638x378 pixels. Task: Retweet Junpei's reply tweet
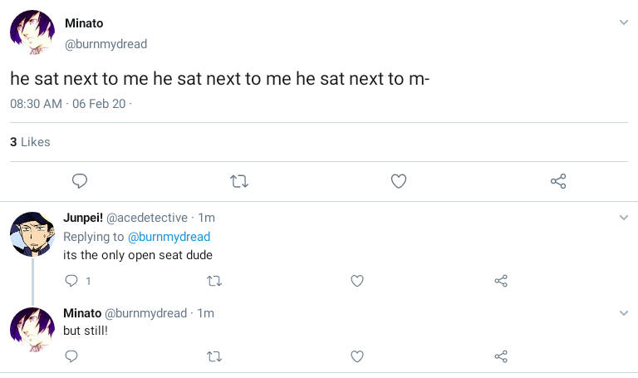pos(213,281)
